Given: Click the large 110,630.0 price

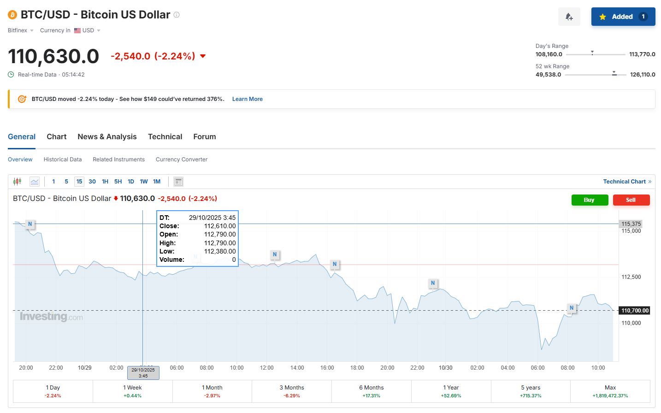Looking at the screenshot, I should pyautogui.click(x=53, y=56).
